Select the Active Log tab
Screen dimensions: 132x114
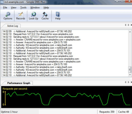[12, 26]
